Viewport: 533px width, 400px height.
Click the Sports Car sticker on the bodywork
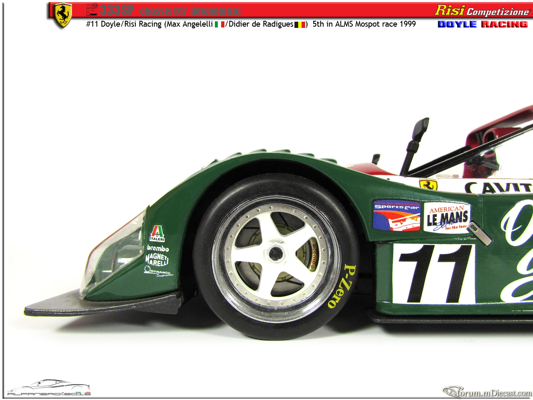[x=397, y=215]
